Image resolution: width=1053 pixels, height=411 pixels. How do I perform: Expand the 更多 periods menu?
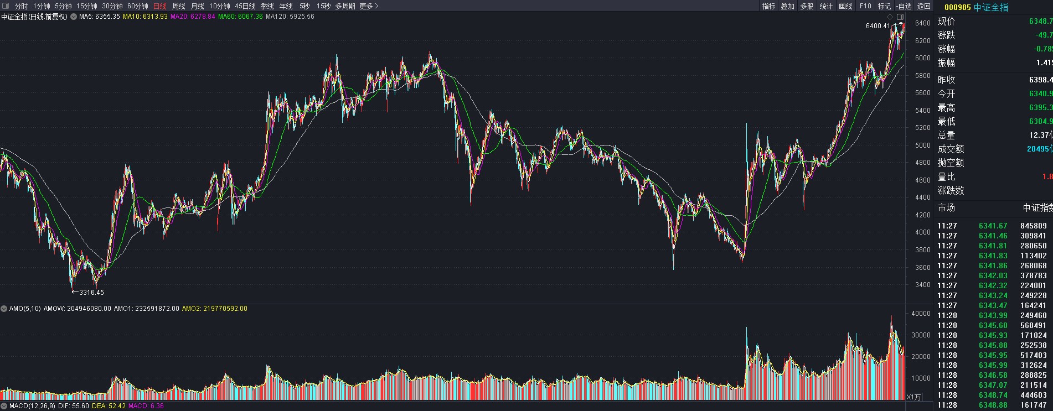click(x=369, y=6)
